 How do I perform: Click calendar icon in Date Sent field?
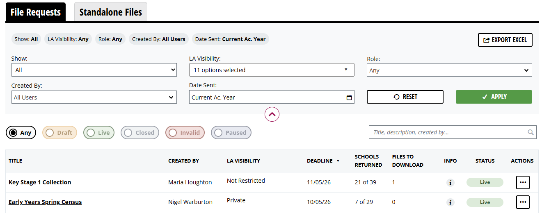click(x=349, y=97)
